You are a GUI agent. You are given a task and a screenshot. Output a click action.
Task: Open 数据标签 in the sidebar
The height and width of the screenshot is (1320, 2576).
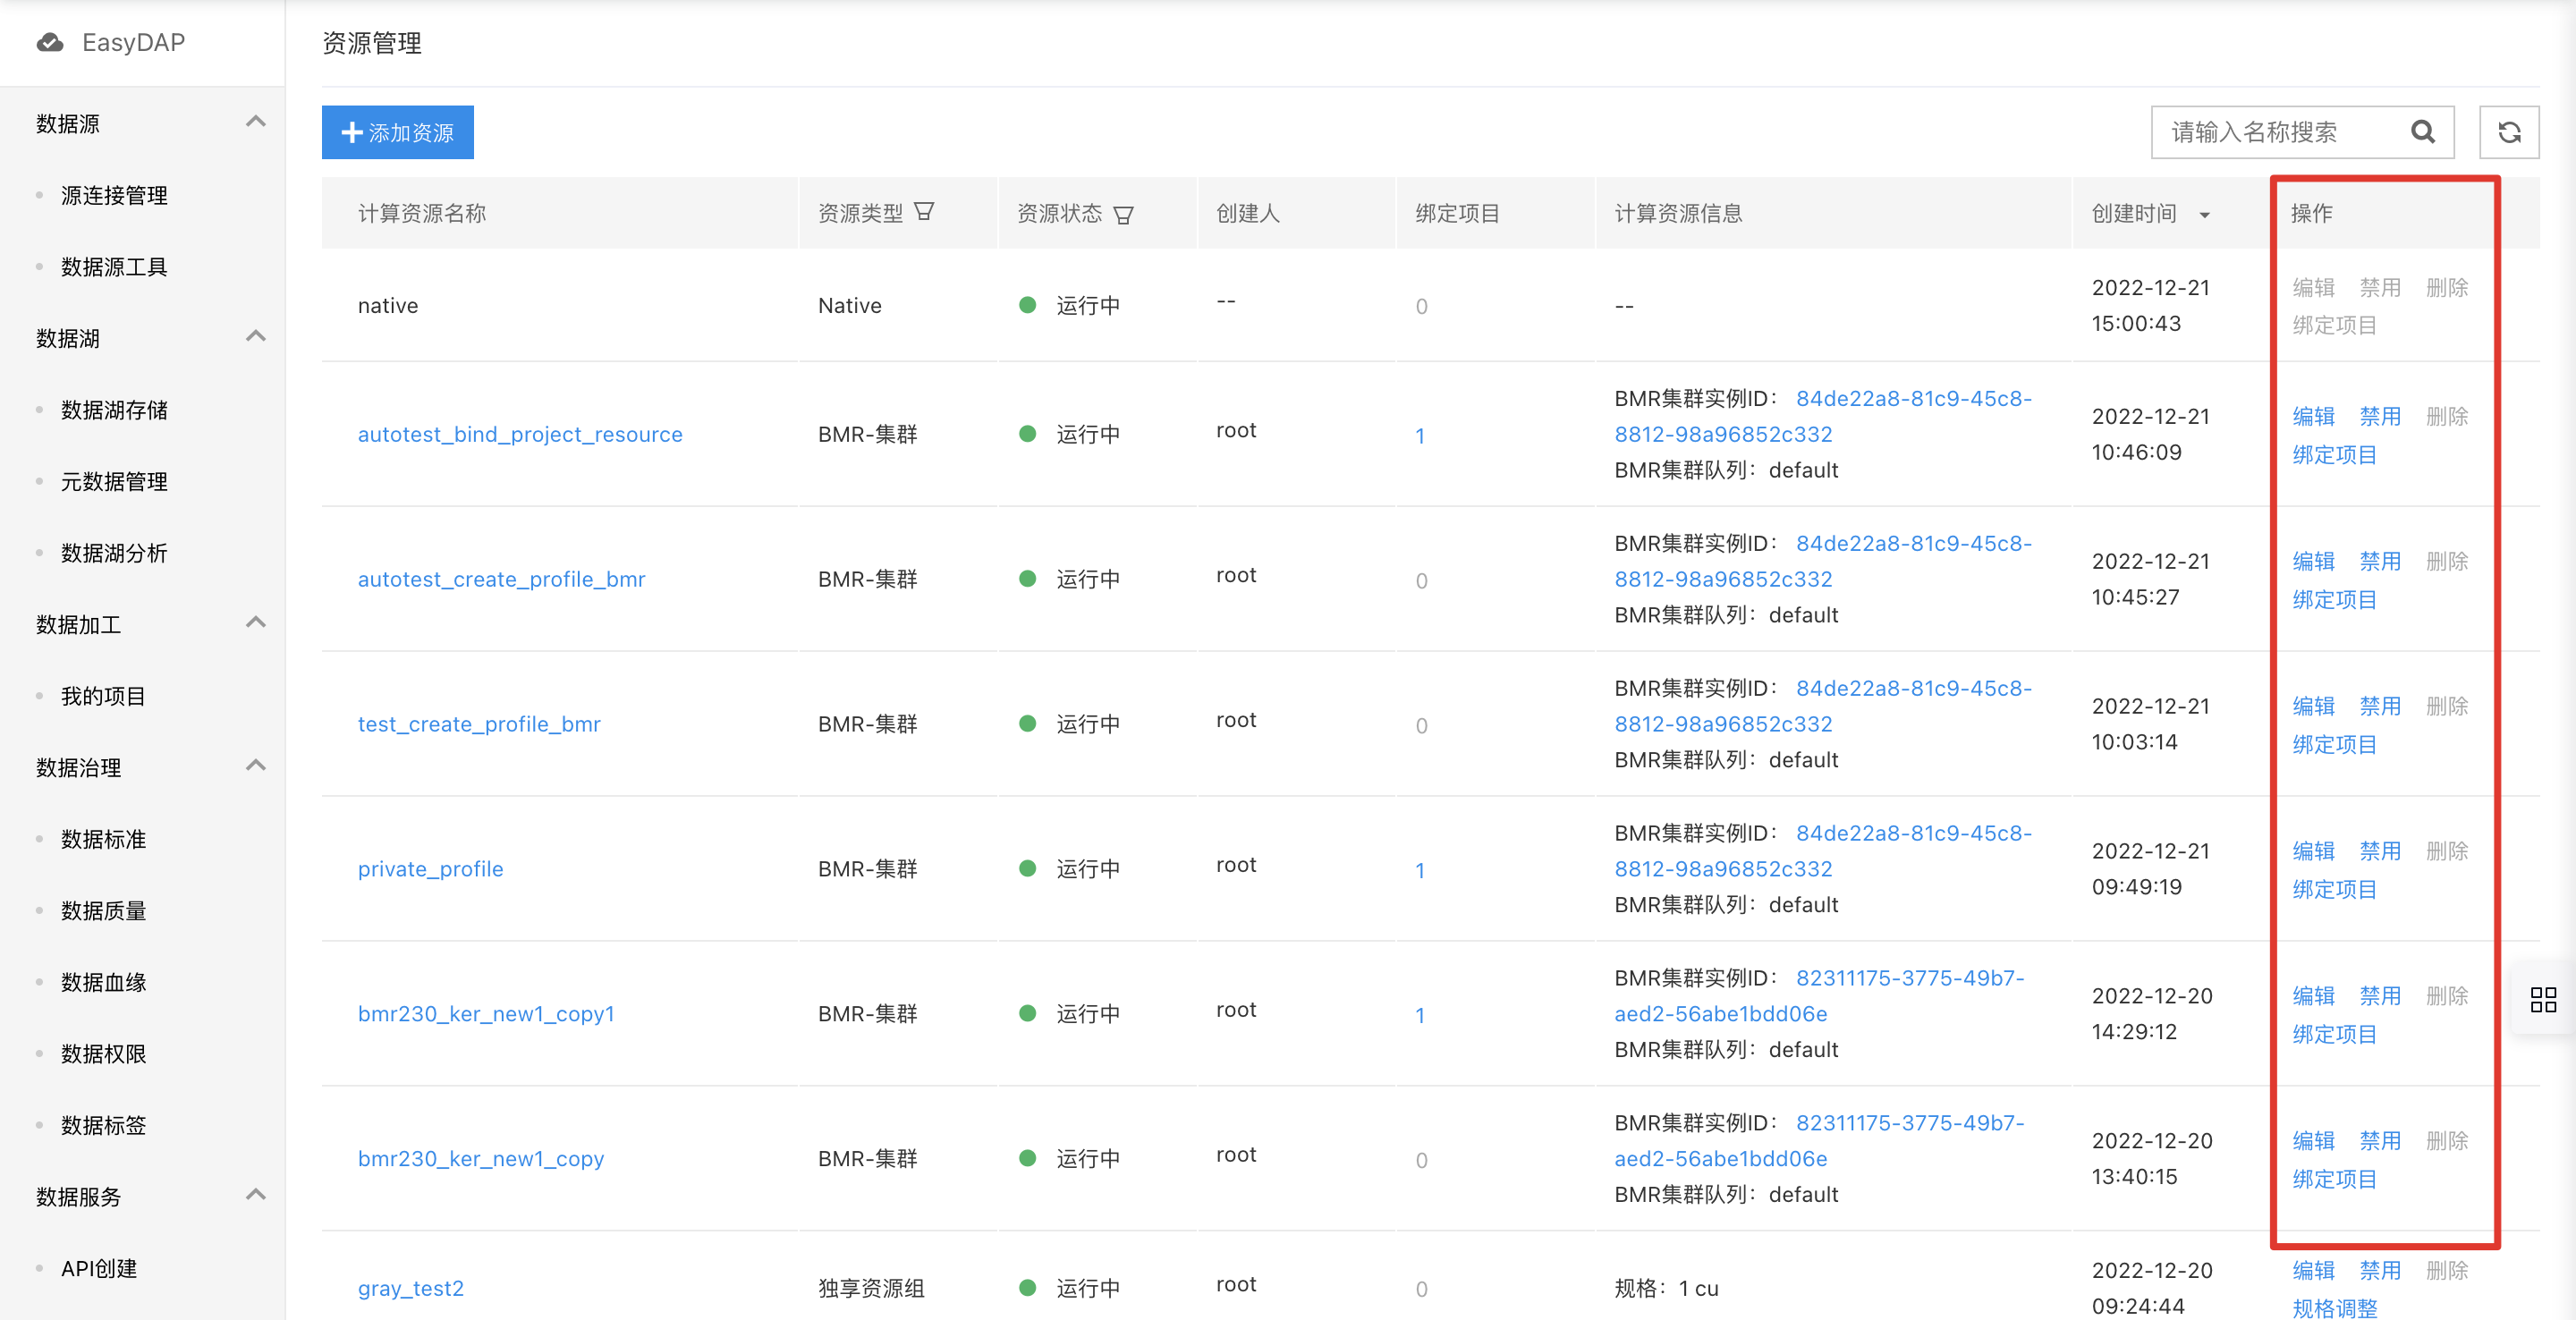103,1125
